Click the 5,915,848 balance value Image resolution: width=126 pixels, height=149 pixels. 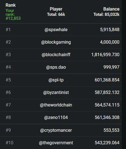click(110, 29)
